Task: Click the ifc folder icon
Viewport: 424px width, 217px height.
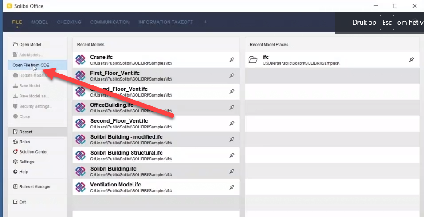Action: click(x=253, y=60)
